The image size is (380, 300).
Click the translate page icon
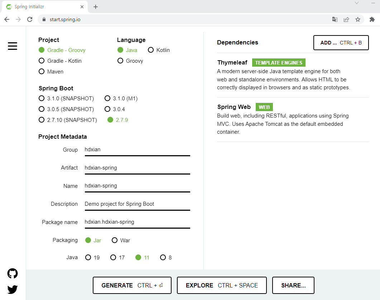coord(335,19)
